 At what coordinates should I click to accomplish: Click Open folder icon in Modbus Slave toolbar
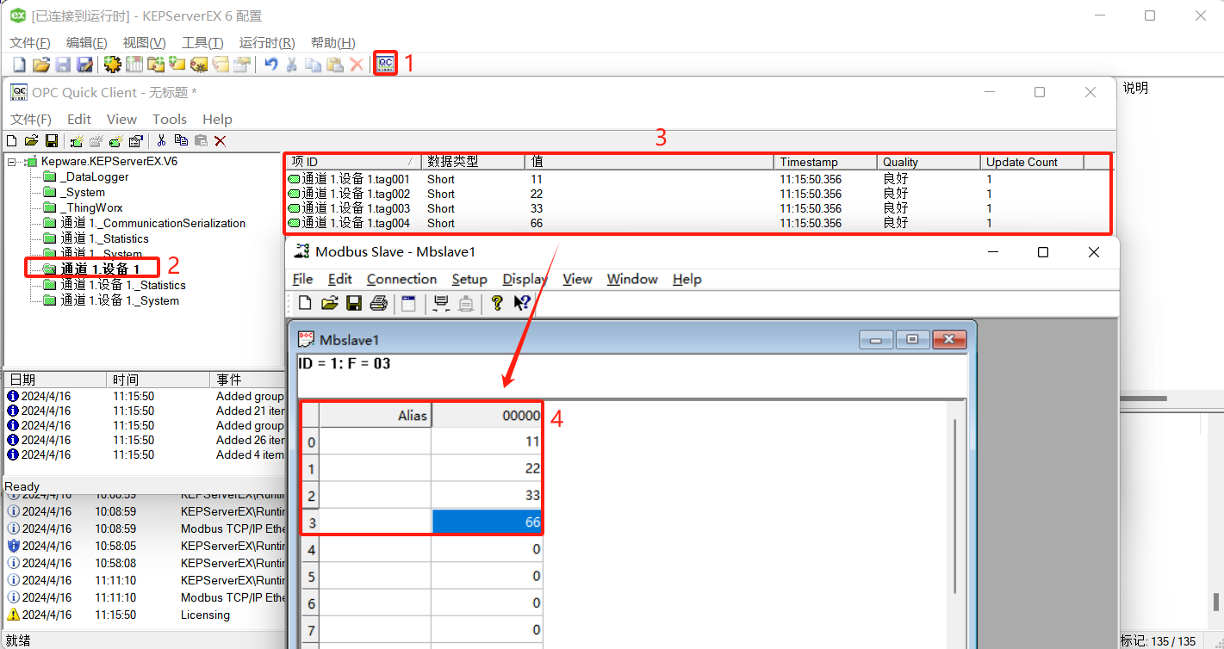[329, 303]
